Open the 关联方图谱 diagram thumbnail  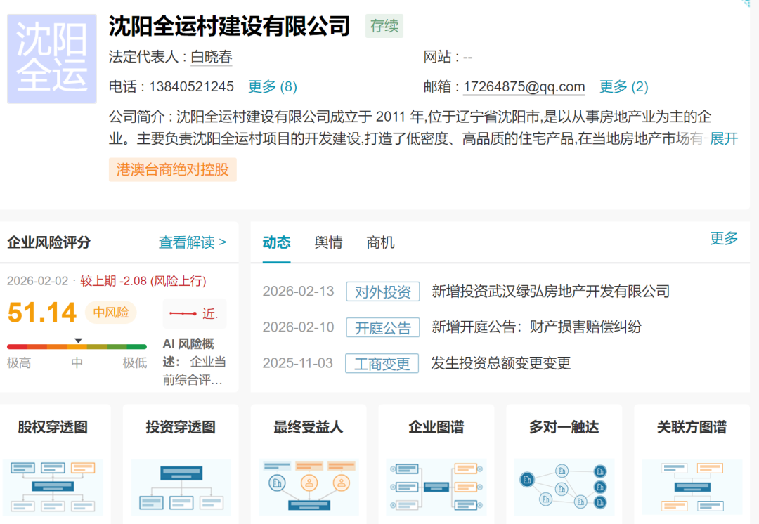pyautogui.click(x=692, y=487)
